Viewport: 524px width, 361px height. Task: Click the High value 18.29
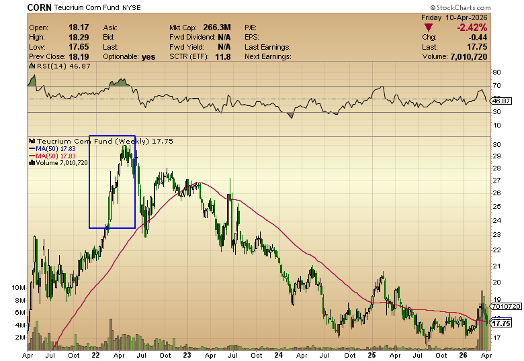tap(79, 37)
